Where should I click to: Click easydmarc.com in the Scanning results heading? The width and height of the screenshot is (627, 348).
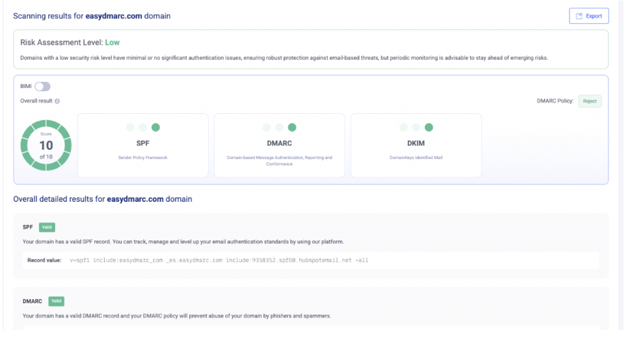(x=113, y=16)
